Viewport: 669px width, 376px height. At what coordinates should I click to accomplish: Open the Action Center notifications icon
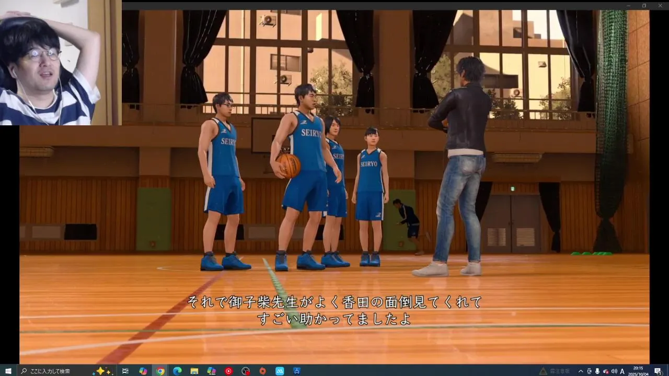[x=658, y=371]
